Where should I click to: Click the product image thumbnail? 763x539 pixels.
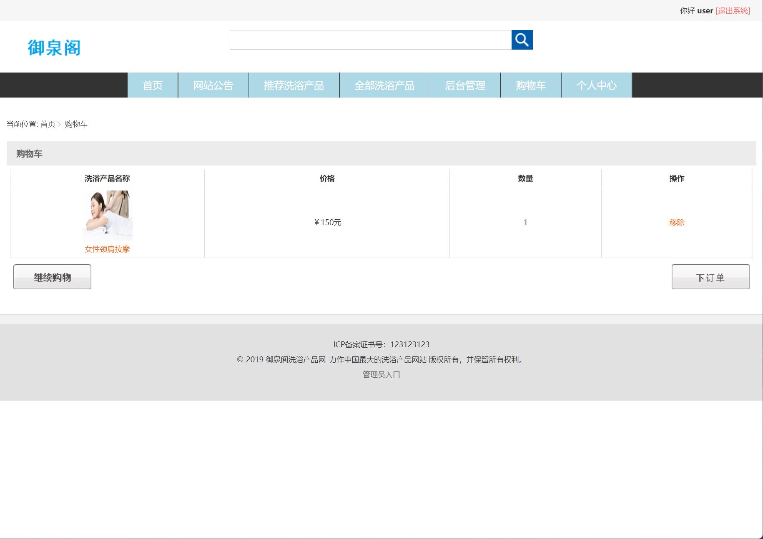click(x=107, y=215)
